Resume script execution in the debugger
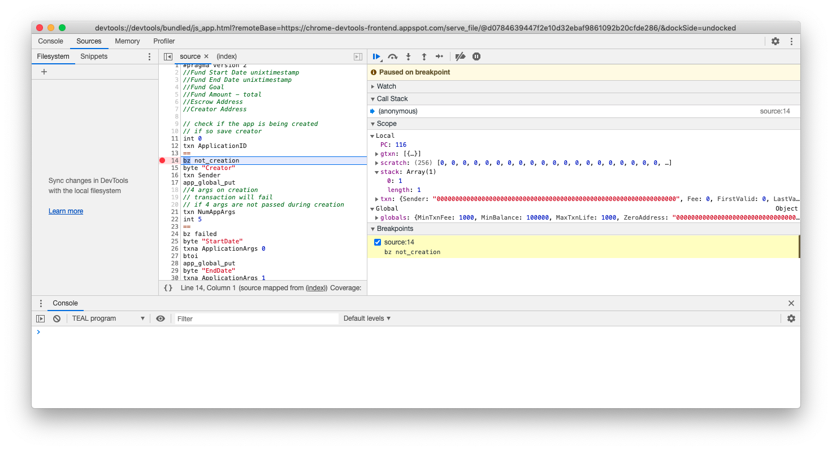832x450 pixels. coord(376,56)
